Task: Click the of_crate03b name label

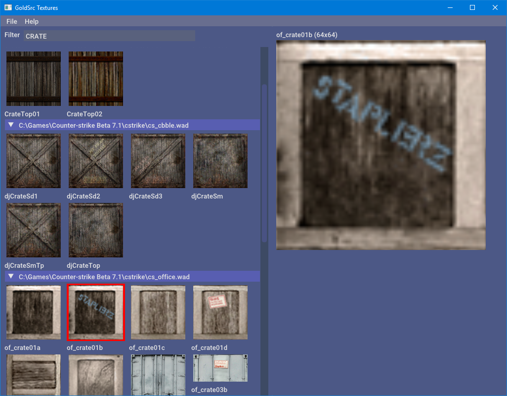Action: point(209,390)
